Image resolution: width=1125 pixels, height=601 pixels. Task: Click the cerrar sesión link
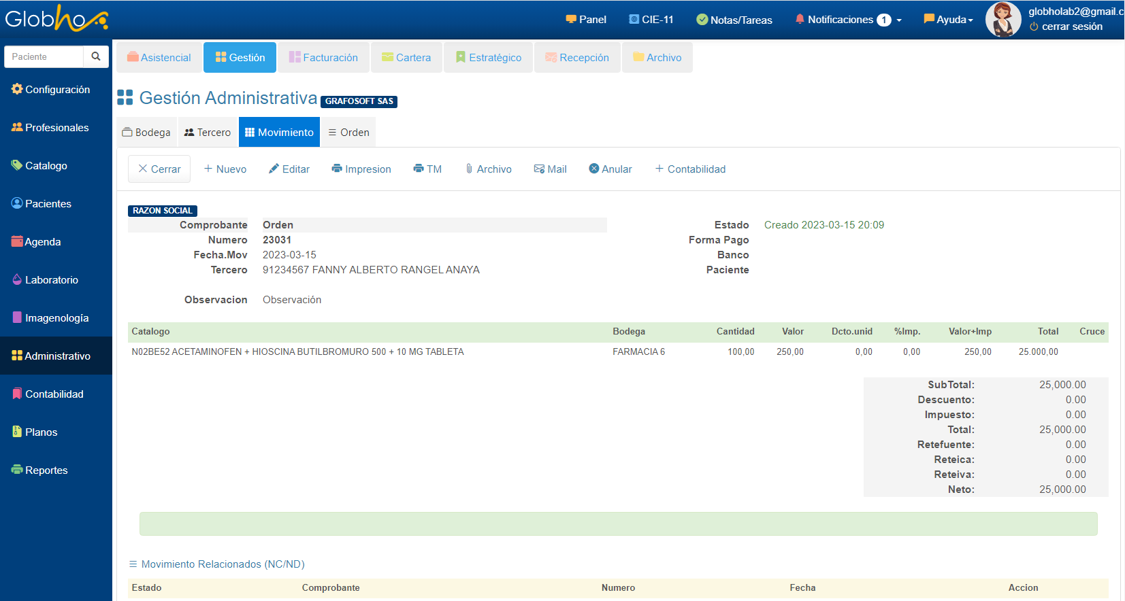[x=1066, y=27]
